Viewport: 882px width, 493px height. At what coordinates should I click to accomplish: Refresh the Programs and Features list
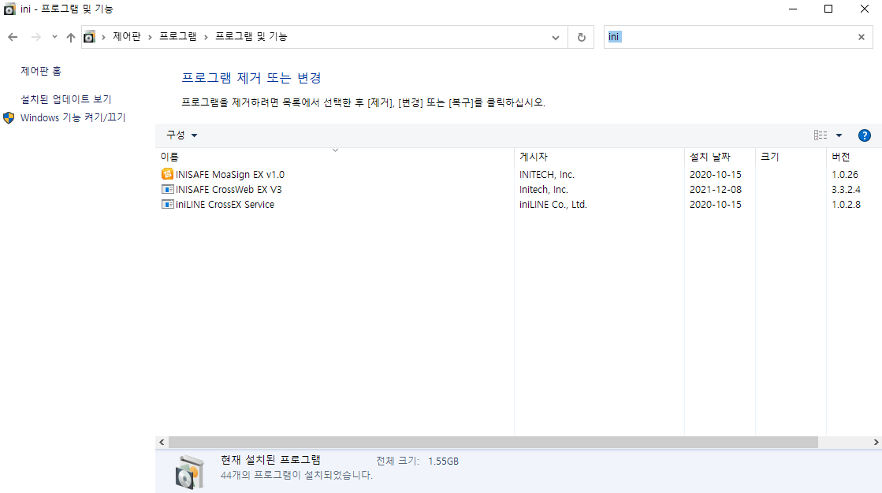pyautogui.click(x=581, y=37)
